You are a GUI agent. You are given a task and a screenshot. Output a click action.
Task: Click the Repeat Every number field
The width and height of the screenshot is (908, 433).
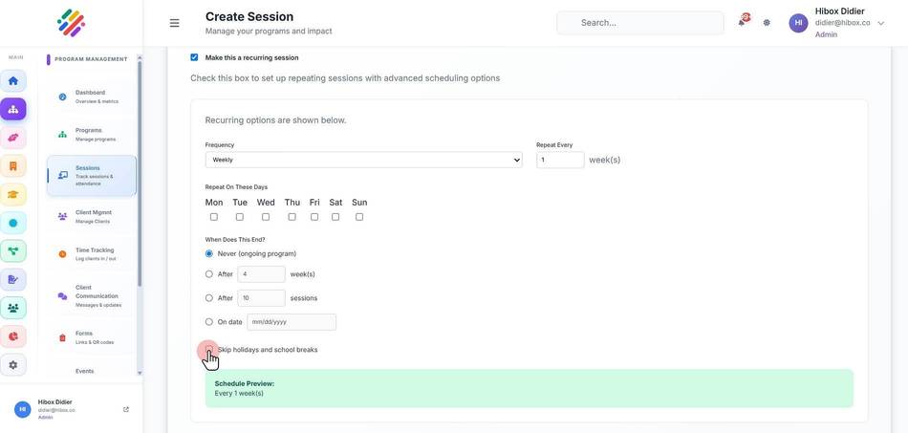tap(560, 160)
